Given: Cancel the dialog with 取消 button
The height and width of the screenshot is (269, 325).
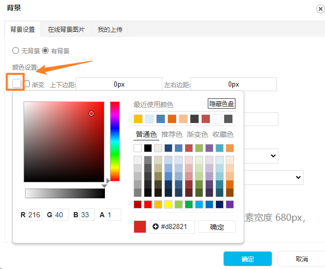Looking at the screenshot, I should pos(301,259).
